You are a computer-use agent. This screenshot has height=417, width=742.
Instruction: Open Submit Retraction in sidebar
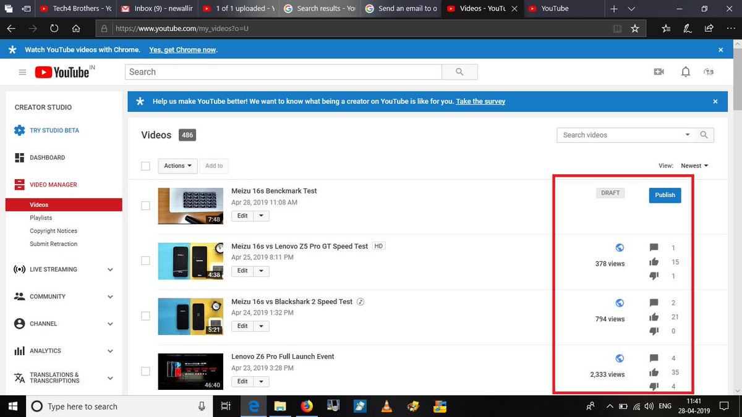click(53, 244)
